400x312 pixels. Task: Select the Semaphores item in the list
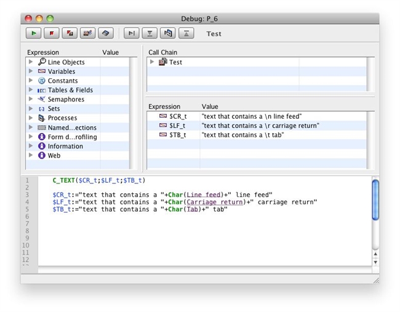click(x=66, y=100)
